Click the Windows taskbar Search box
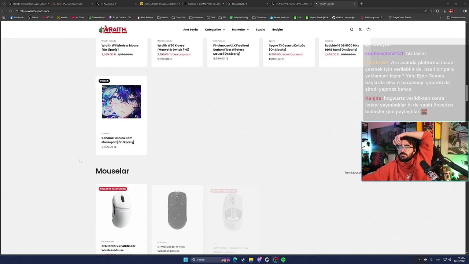 210,260
